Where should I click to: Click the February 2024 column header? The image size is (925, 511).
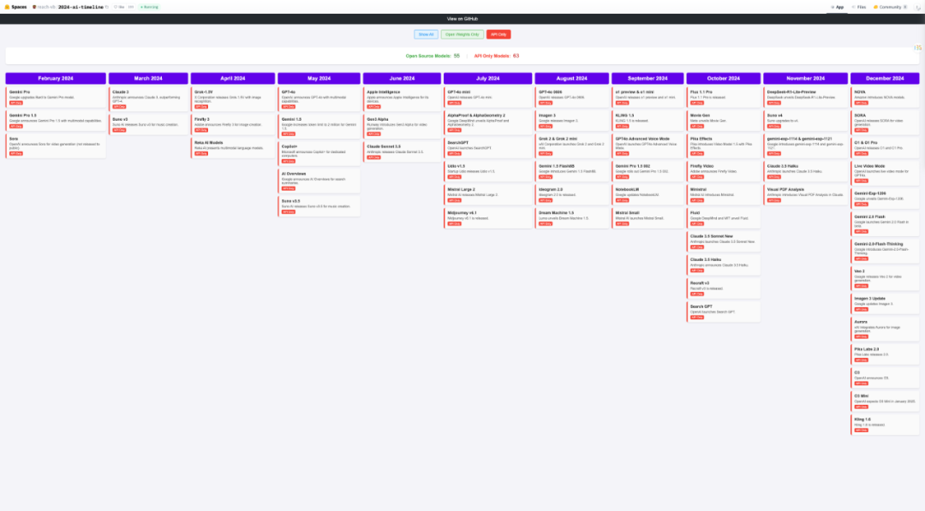(56, 78)
